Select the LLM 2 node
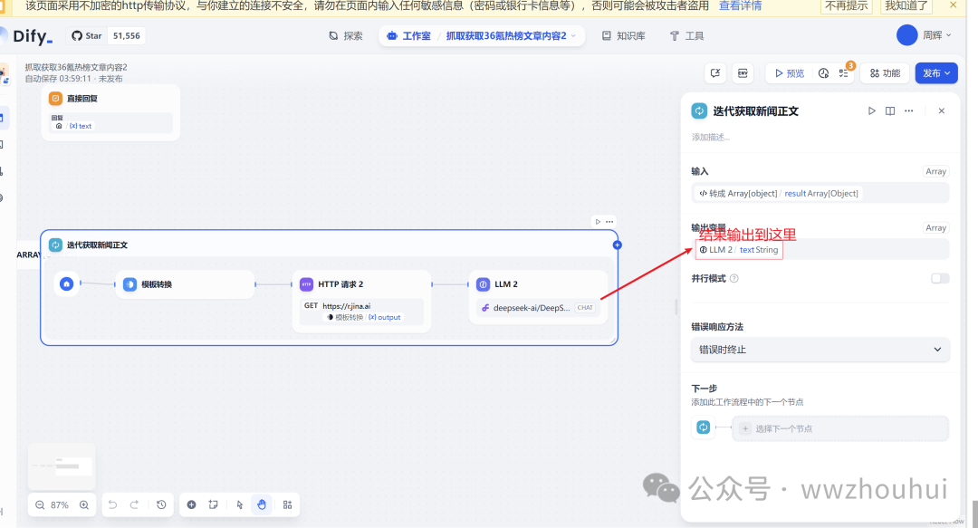This screenshot has height=528, width=978. tap(538, 296)
